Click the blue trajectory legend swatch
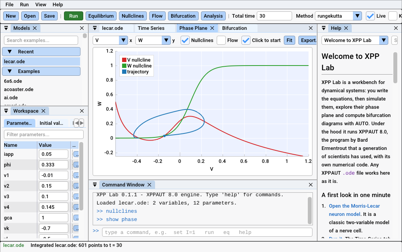Viewport: 402px width, 252px height. (124, 72)
